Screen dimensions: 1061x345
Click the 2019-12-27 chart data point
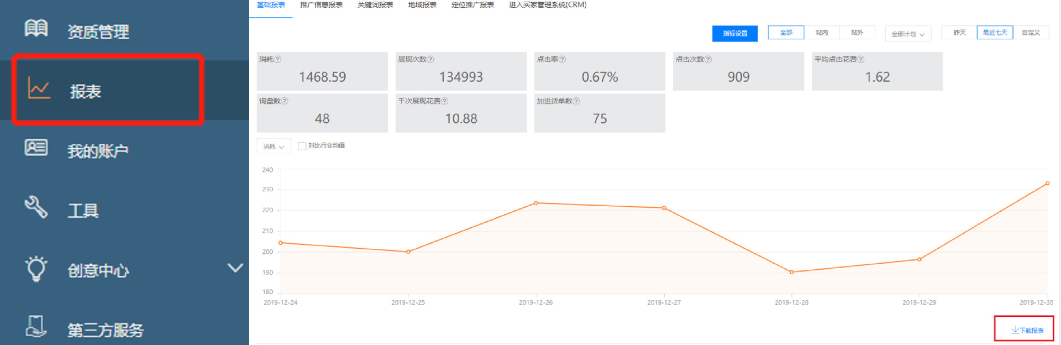(x=664, y=208)
